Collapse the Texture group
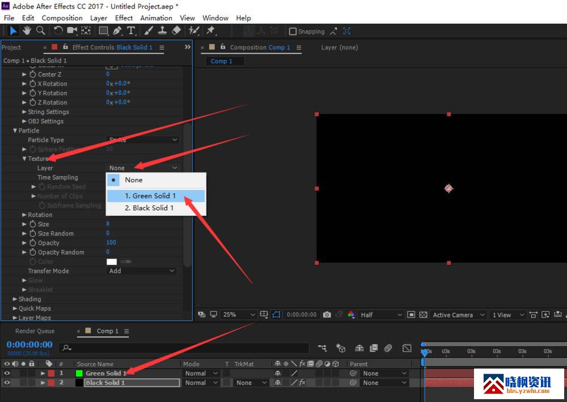The image size is (567, 402). [24, 159]
